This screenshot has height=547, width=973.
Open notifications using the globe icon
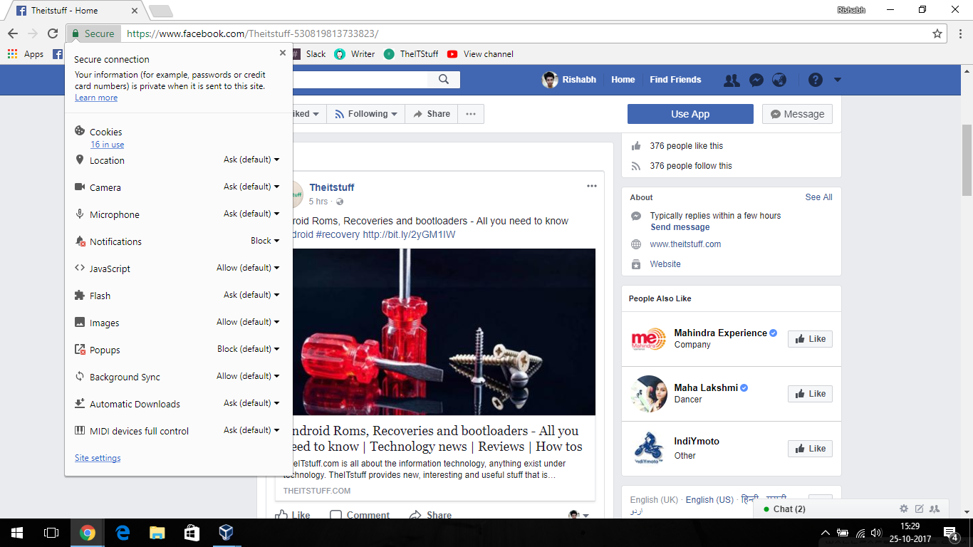779,80
